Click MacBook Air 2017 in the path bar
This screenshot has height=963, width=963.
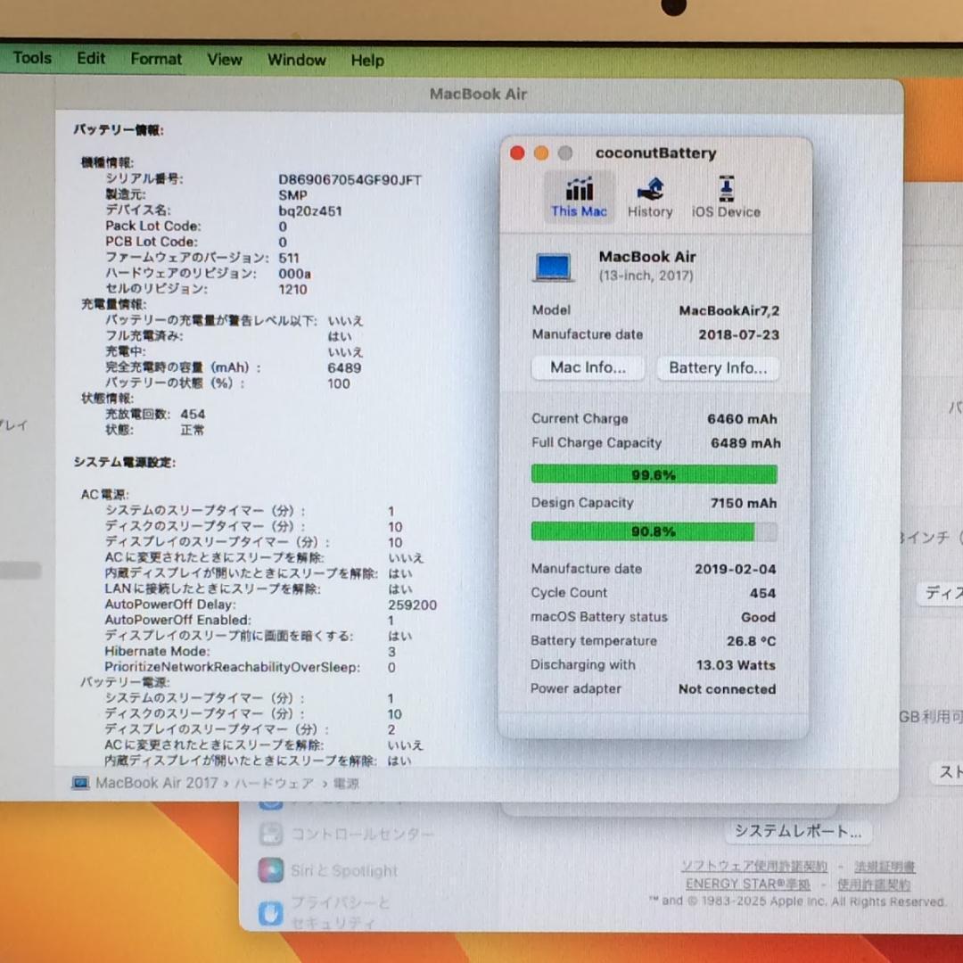(157, 783)
